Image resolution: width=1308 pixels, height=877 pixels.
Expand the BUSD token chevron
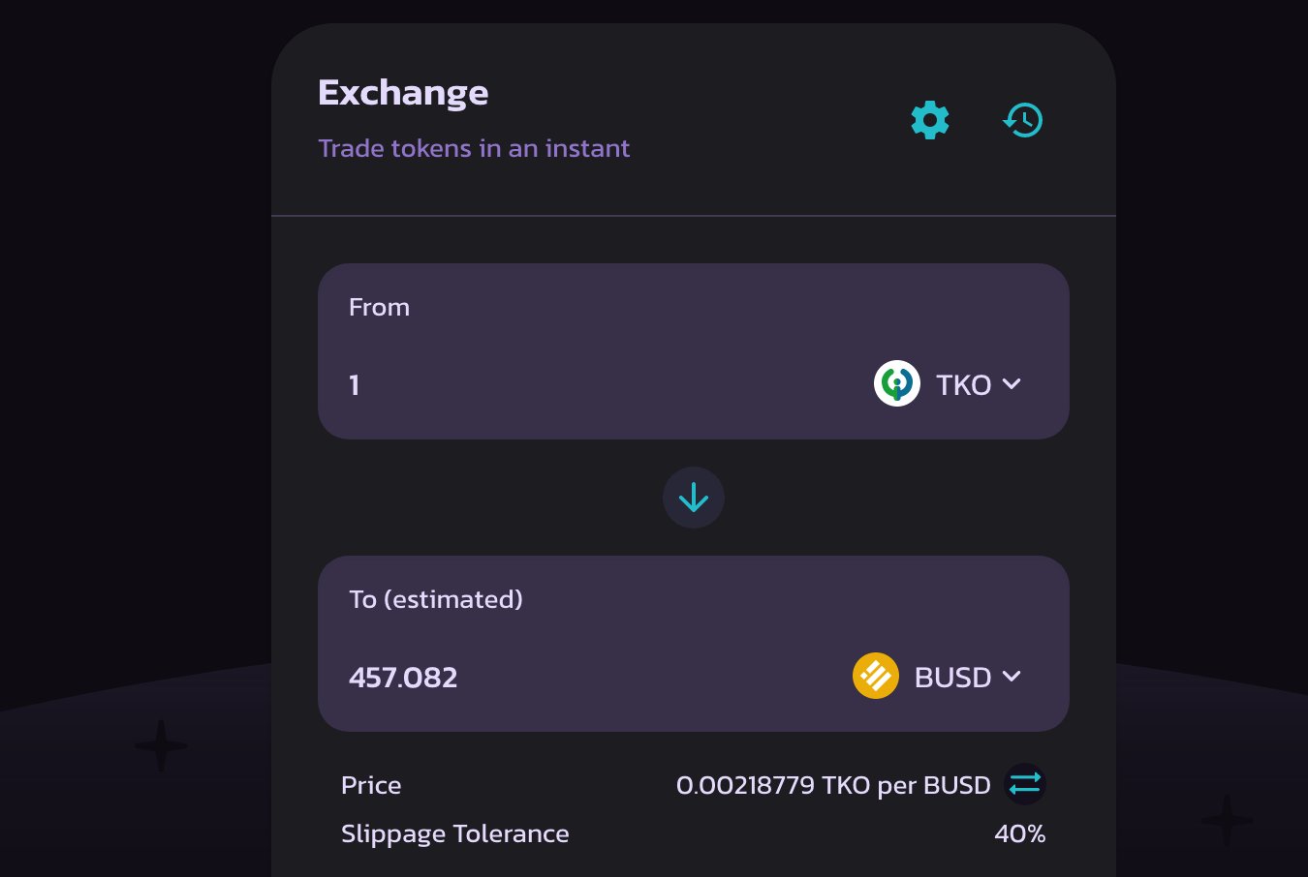1012,677
